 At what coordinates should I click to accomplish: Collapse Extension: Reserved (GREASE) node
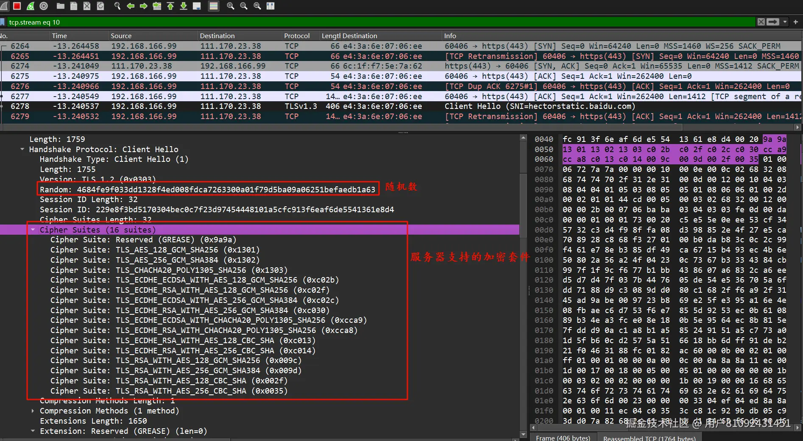point(33,431)
